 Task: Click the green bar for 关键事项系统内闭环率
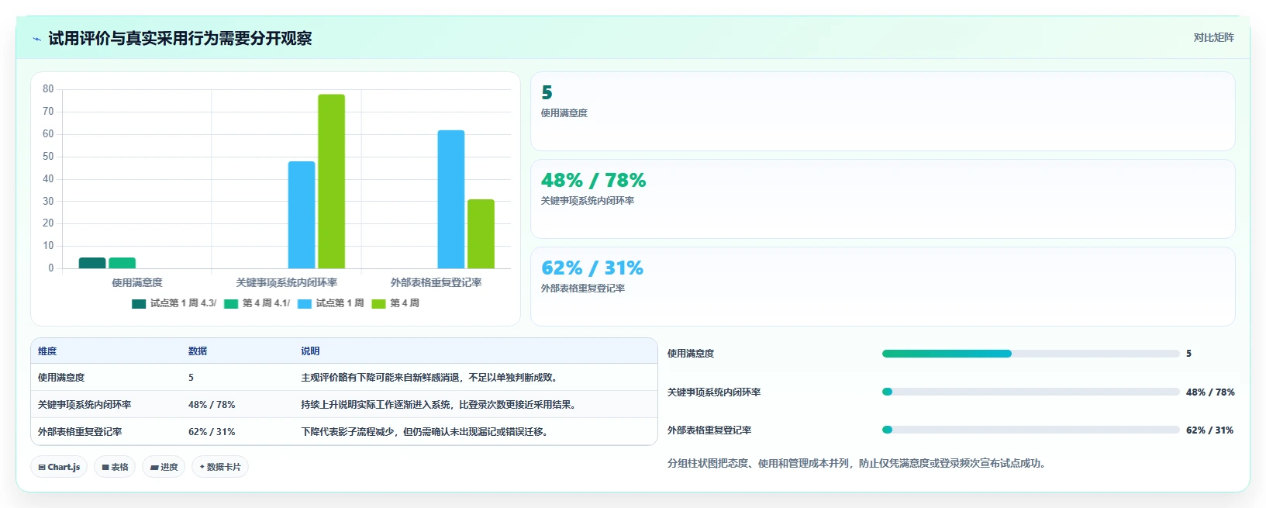331,181
